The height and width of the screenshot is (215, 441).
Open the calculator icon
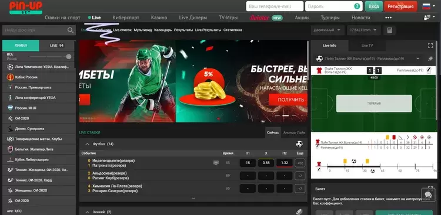[x=389, y=30]
